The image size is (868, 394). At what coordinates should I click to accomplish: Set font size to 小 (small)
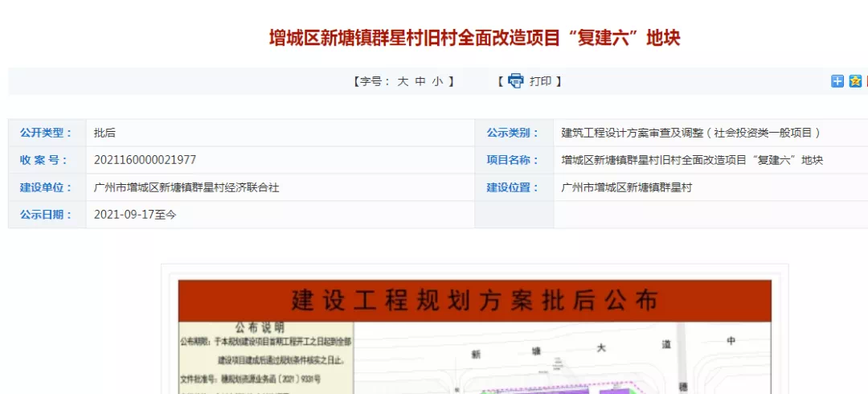point(437,81)
